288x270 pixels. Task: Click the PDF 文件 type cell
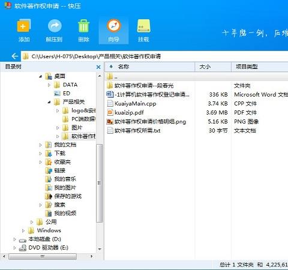click(245, 112)
